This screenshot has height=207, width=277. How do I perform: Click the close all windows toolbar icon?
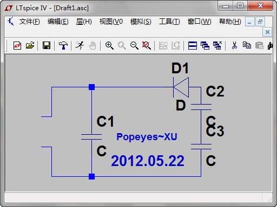(217, 45)
